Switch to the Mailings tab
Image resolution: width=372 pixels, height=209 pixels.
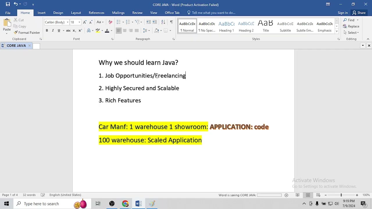(x=118, y=13)
